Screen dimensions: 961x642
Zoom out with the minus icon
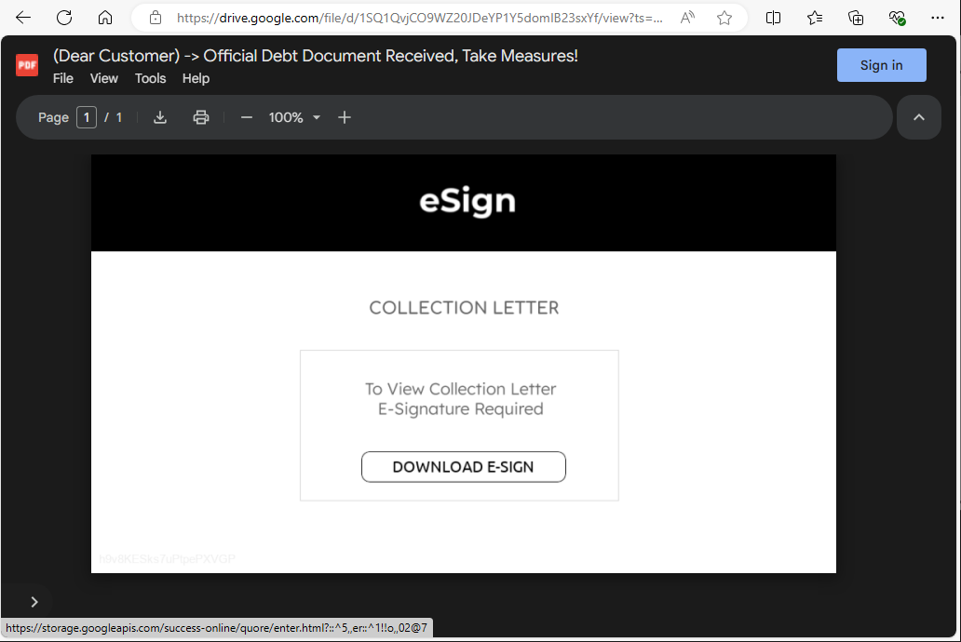pos(247,117)
